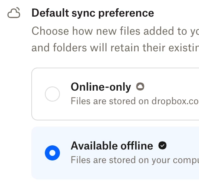
Task: Click the 'Choose how new files added' line
Action: coord(115,31)
